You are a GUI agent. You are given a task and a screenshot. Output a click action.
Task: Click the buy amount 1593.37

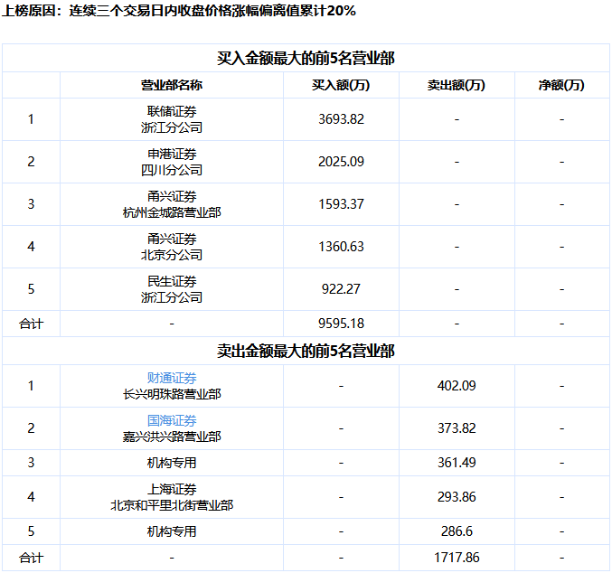point(341,204)
